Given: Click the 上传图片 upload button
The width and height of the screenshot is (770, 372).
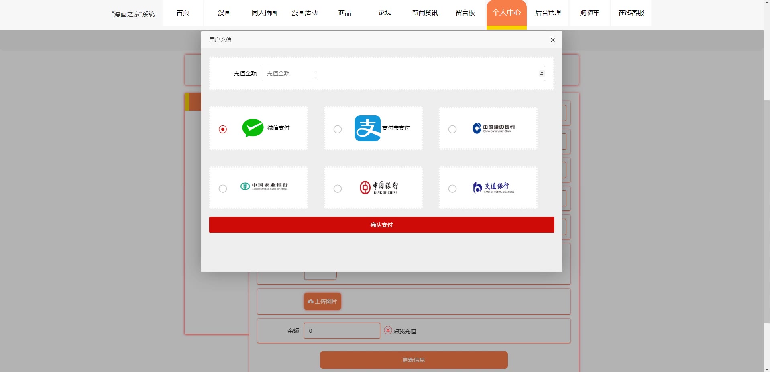Looking at the screenshot, I should coord(322,301).
